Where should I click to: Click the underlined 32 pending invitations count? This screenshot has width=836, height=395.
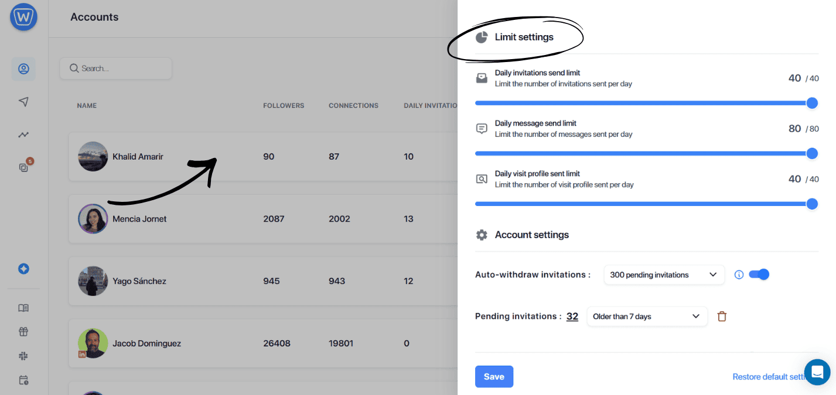coord(572,317)
